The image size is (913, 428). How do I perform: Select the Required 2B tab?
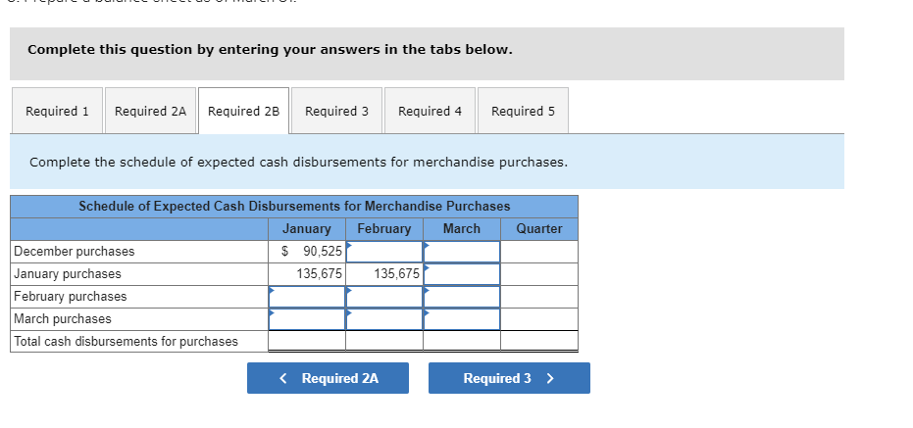[243, 111]
